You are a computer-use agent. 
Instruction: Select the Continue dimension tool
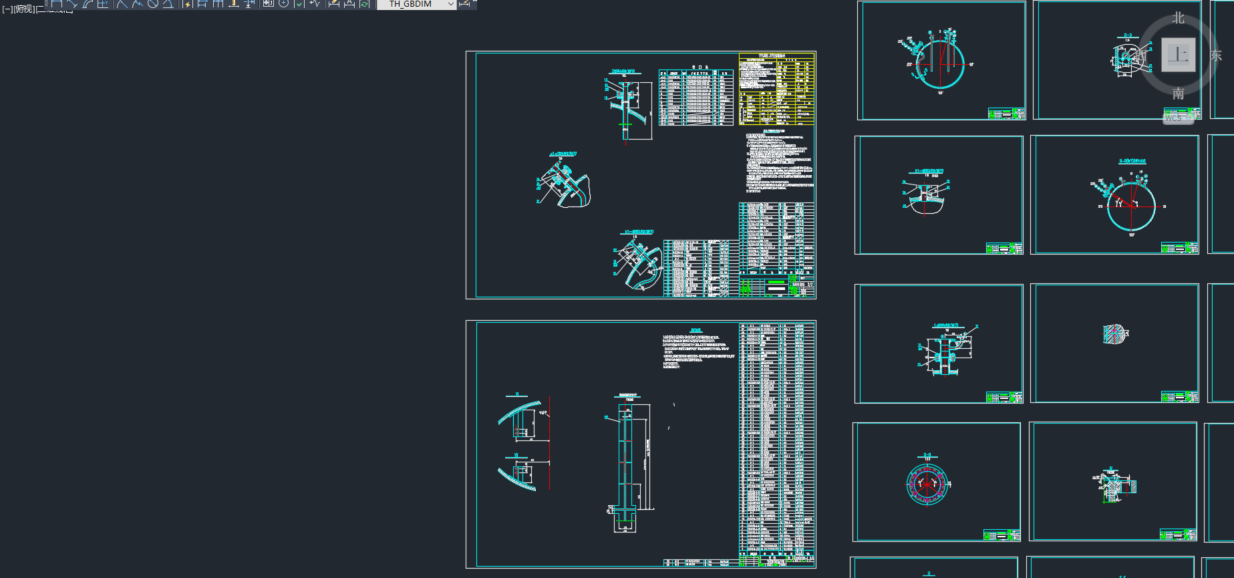[x=218, y=3]
